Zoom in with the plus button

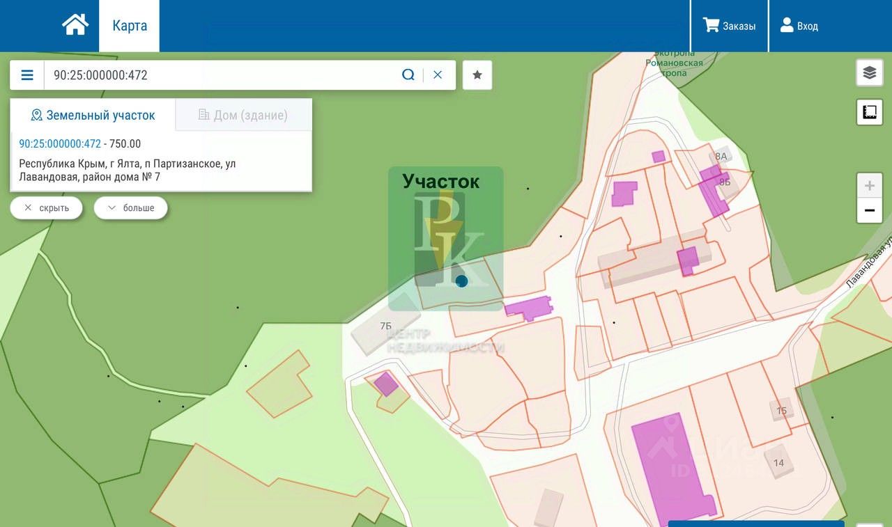point(869,185)
